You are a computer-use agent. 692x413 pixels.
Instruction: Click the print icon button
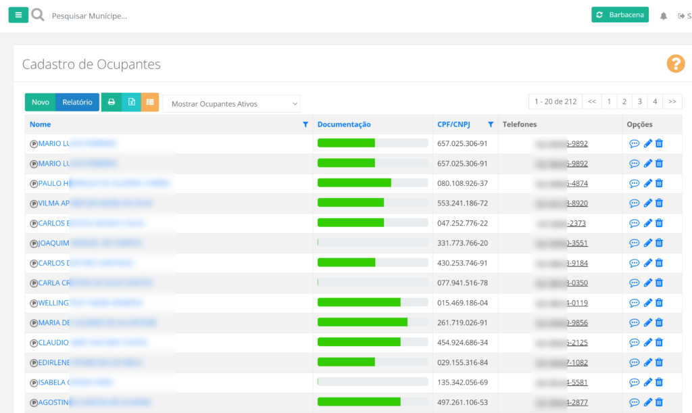(112, 102)
